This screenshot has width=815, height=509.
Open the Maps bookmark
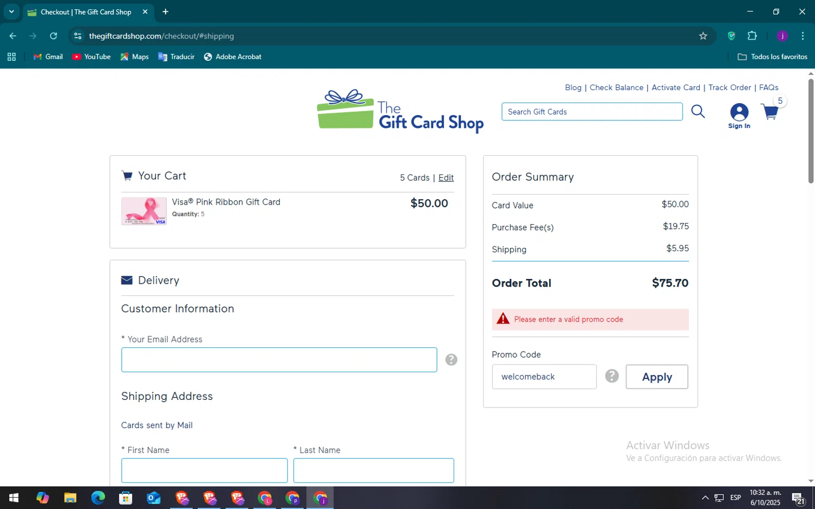(x=134, y=56)
